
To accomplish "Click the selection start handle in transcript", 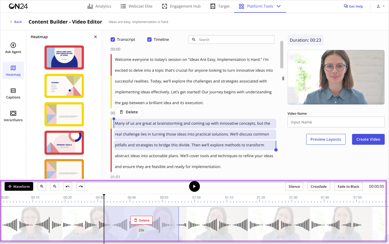I will point(114,119).
